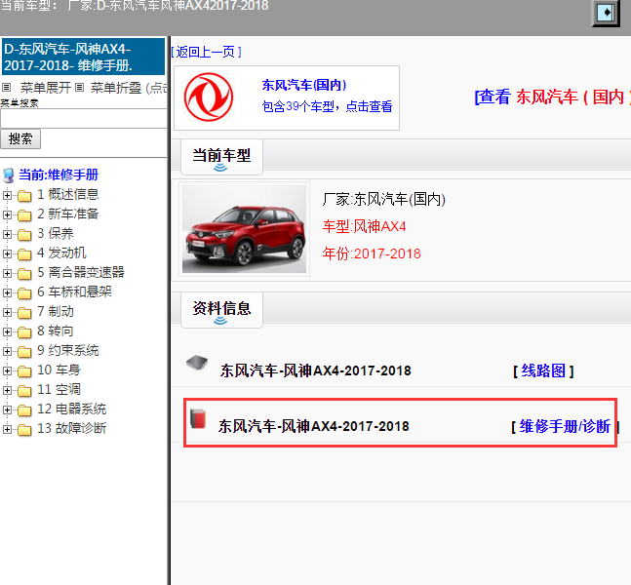
Task: Click the 搜索 button
Action: coord(20,138)
